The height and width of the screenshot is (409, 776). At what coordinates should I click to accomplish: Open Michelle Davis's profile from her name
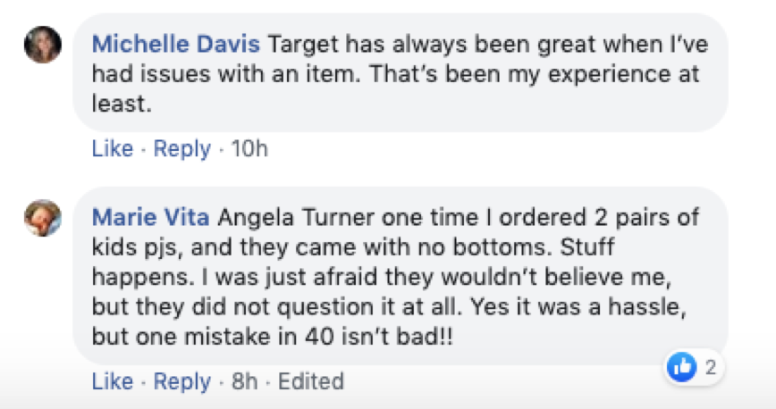point(174,44)
